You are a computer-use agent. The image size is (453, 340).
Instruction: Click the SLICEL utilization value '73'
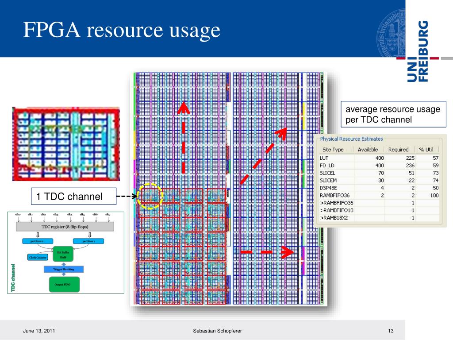(x=436, y=173)
